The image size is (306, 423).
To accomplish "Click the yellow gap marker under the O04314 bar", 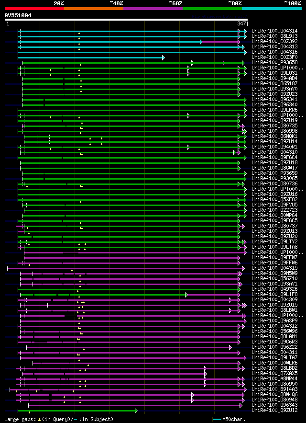I will pos(79,33).
